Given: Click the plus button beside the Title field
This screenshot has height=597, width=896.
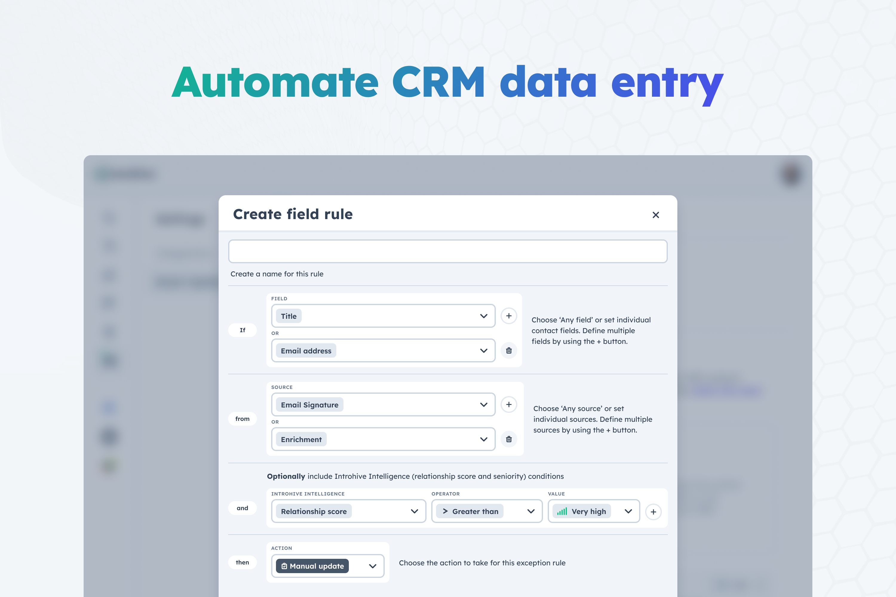Looking at the screenshot, I should (509, 316).
